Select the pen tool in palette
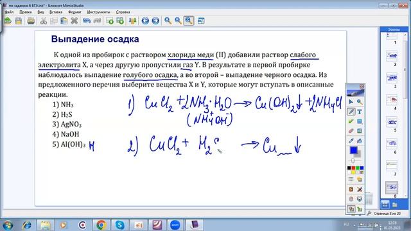Image resolution: width=411 pixels, height=231 pixels. point(351,112)
